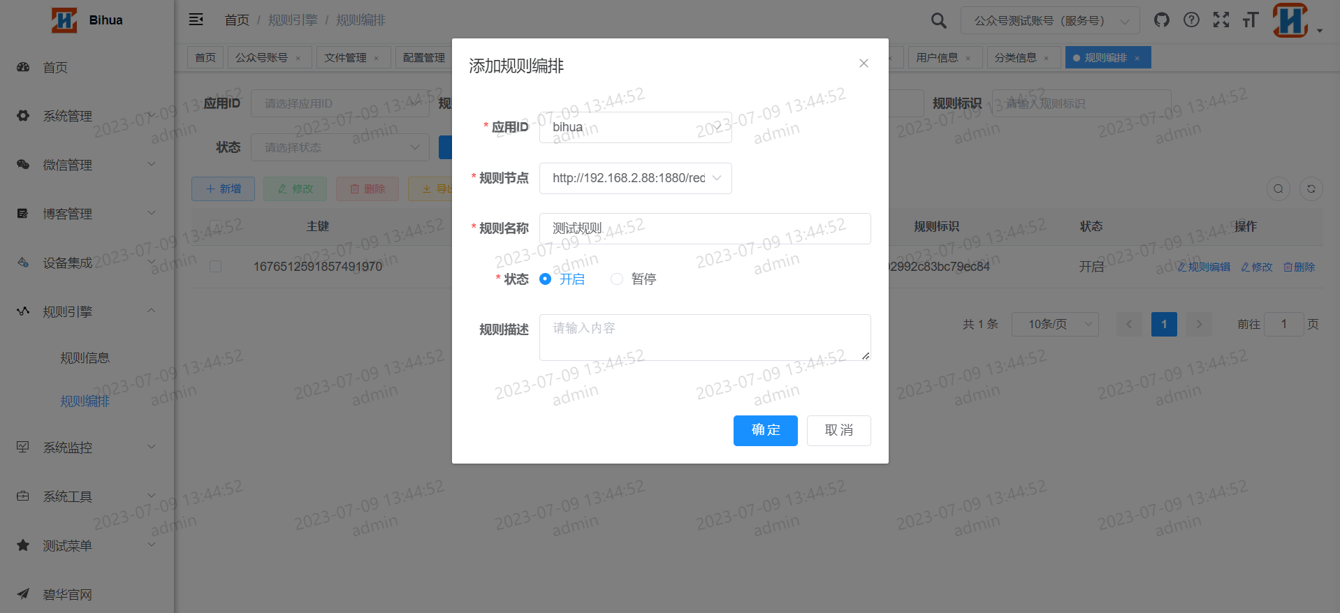Collapse the sidebar with hamburger icon
The image size is (1340, 613).
point(196,20)
